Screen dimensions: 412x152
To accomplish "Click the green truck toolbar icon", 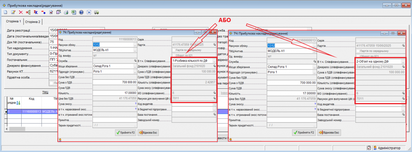I will click(96, 12).
